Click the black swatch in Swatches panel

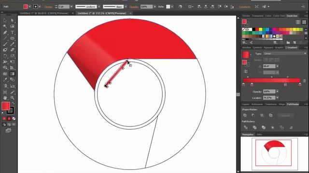(x=254, y=29)
